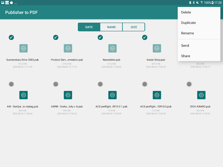Open ACS preflight...0913-3 1.pub file icon

[x=112, y=95]
